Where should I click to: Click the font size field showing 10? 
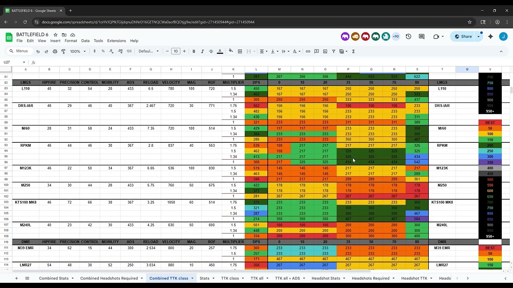coord(176,51)
